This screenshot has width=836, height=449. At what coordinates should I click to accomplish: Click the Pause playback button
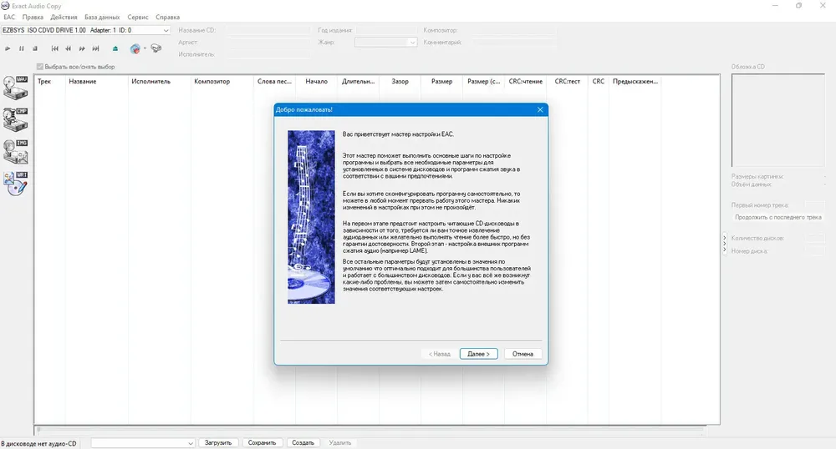(22, 48)
